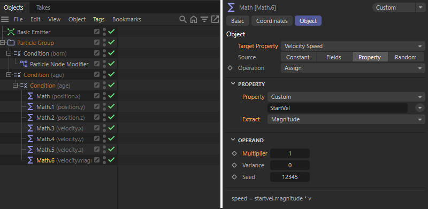Viewport: 428px width, 209px height.
Task: Select the Random source button
Action: point(406,57)
